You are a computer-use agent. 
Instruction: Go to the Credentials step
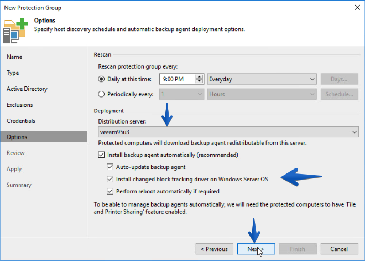(21, 121)
